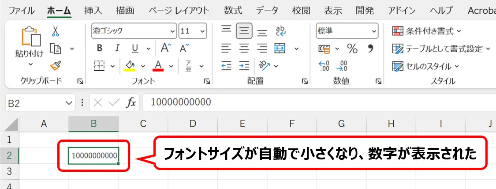This screenshot has height=189, width=496.
Task: Center text horizontally
Action: [244, 49]
